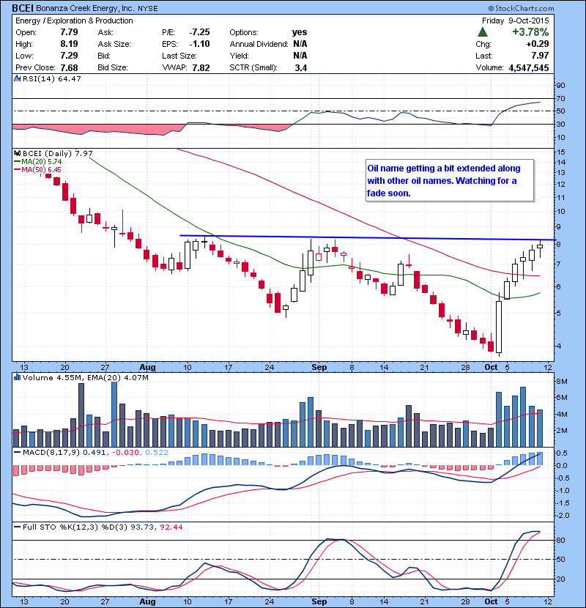Click the MA(50) 6.45 legend text
This screenshot has width=586, height=608.
tap(42, 170)
